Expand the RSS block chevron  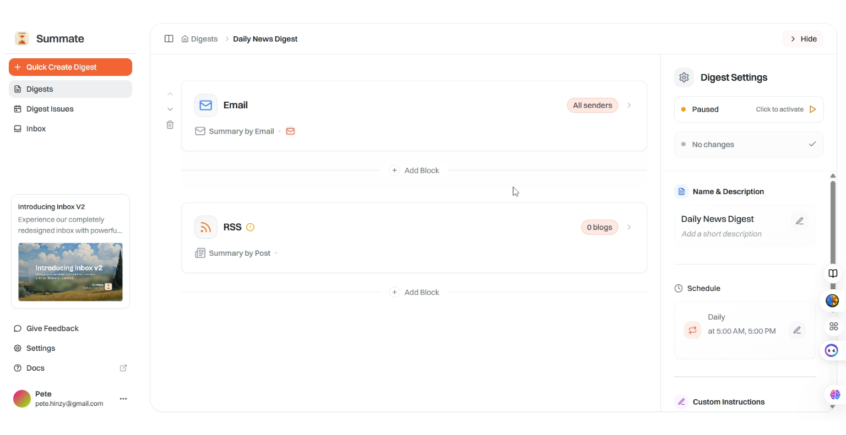[x=629, y=227]
